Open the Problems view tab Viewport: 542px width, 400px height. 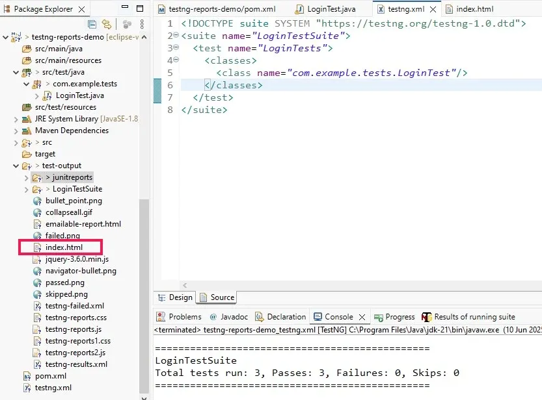click(179, 317)
